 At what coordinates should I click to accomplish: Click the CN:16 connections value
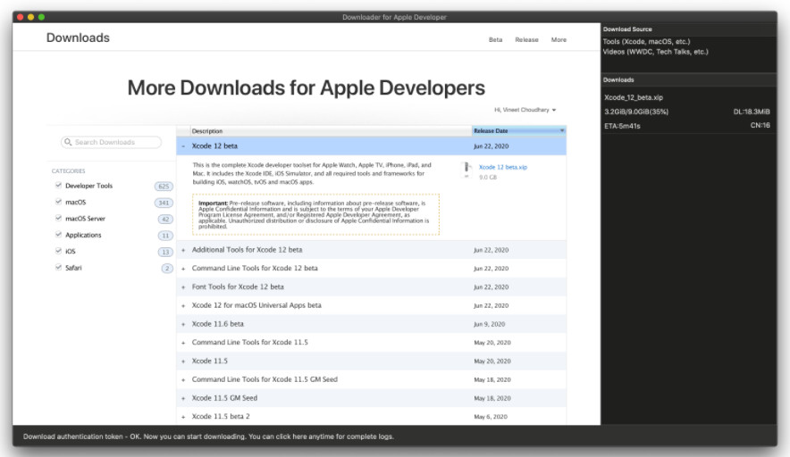760,125
